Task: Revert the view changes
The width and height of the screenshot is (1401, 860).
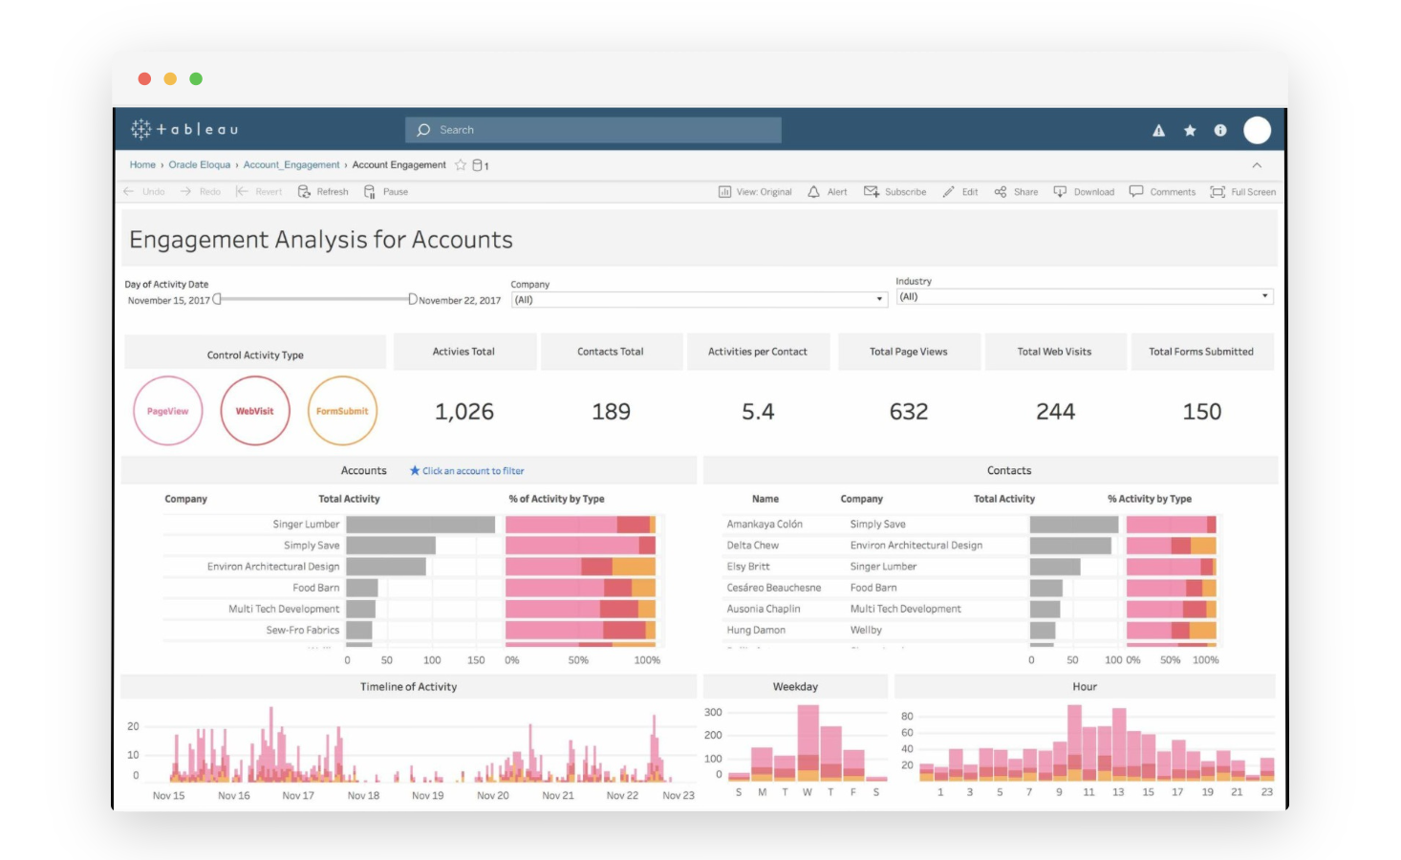Action: coord(259,192)
